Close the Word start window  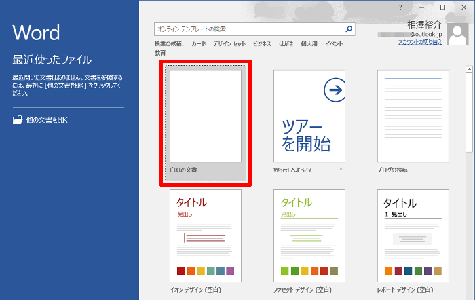pyautogui.click(x=463, y=7)
